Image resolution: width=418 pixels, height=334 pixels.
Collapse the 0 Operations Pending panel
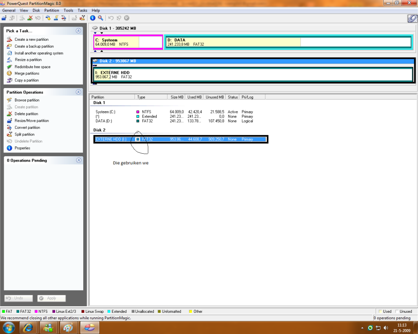(x=78, y=160)
